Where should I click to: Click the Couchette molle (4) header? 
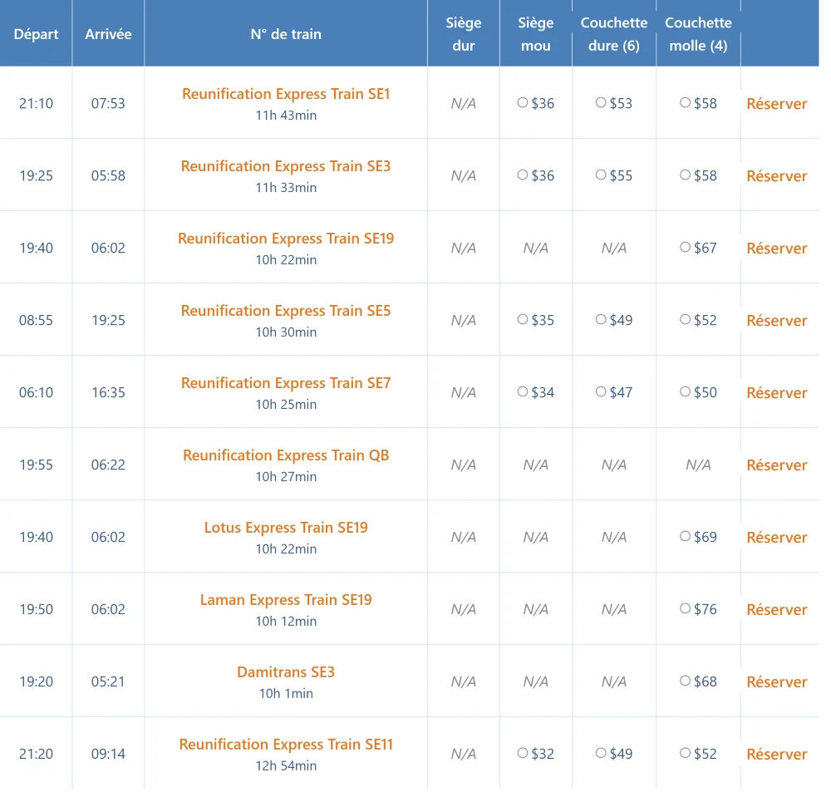(698, 34)
